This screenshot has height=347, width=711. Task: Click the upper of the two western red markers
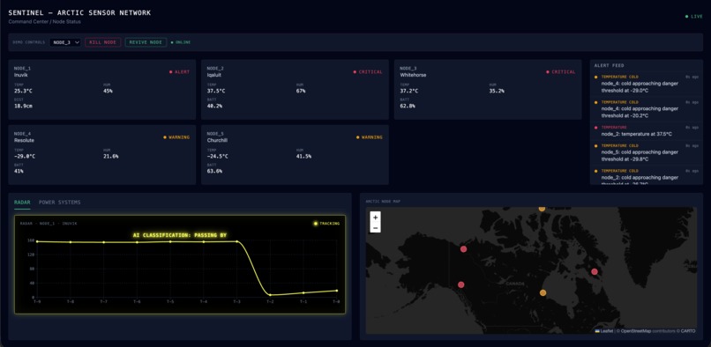pyautogui.click(x=463, y=248)
